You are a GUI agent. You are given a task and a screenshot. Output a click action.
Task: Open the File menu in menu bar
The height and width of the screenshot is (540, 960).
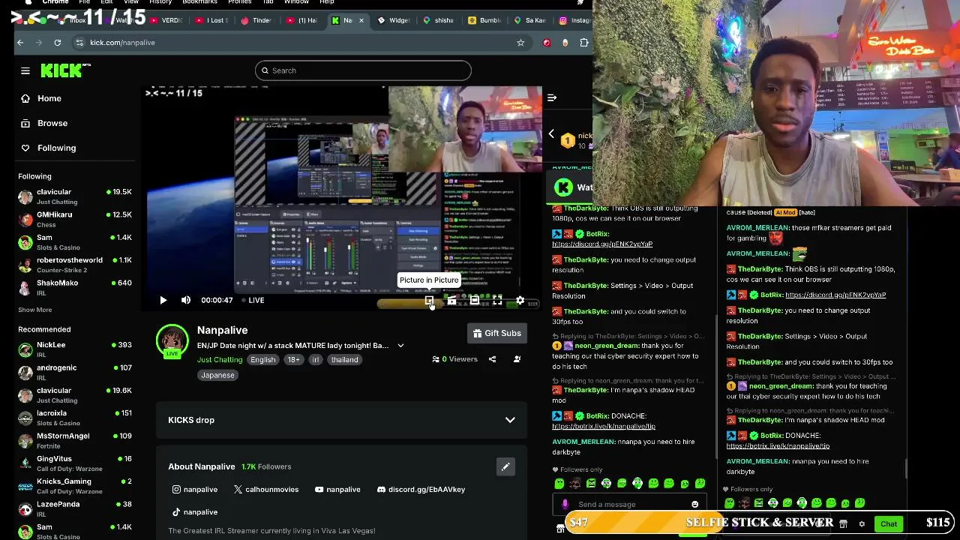[x=85, y=2]
